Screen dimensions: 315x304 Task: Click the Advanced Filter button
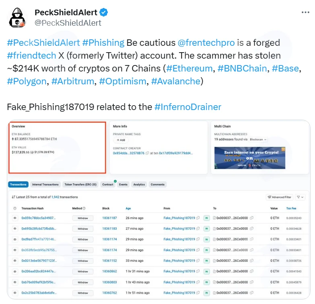click(280, 197)
